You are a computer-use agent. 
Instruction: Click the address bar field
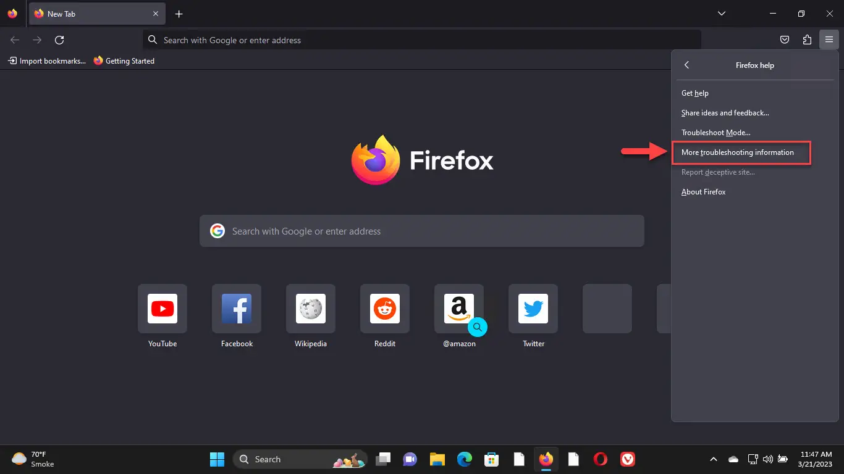(x=422, y=40)
